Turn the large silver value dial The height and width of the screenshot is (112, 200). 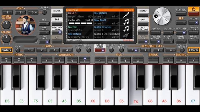point(162,16)
